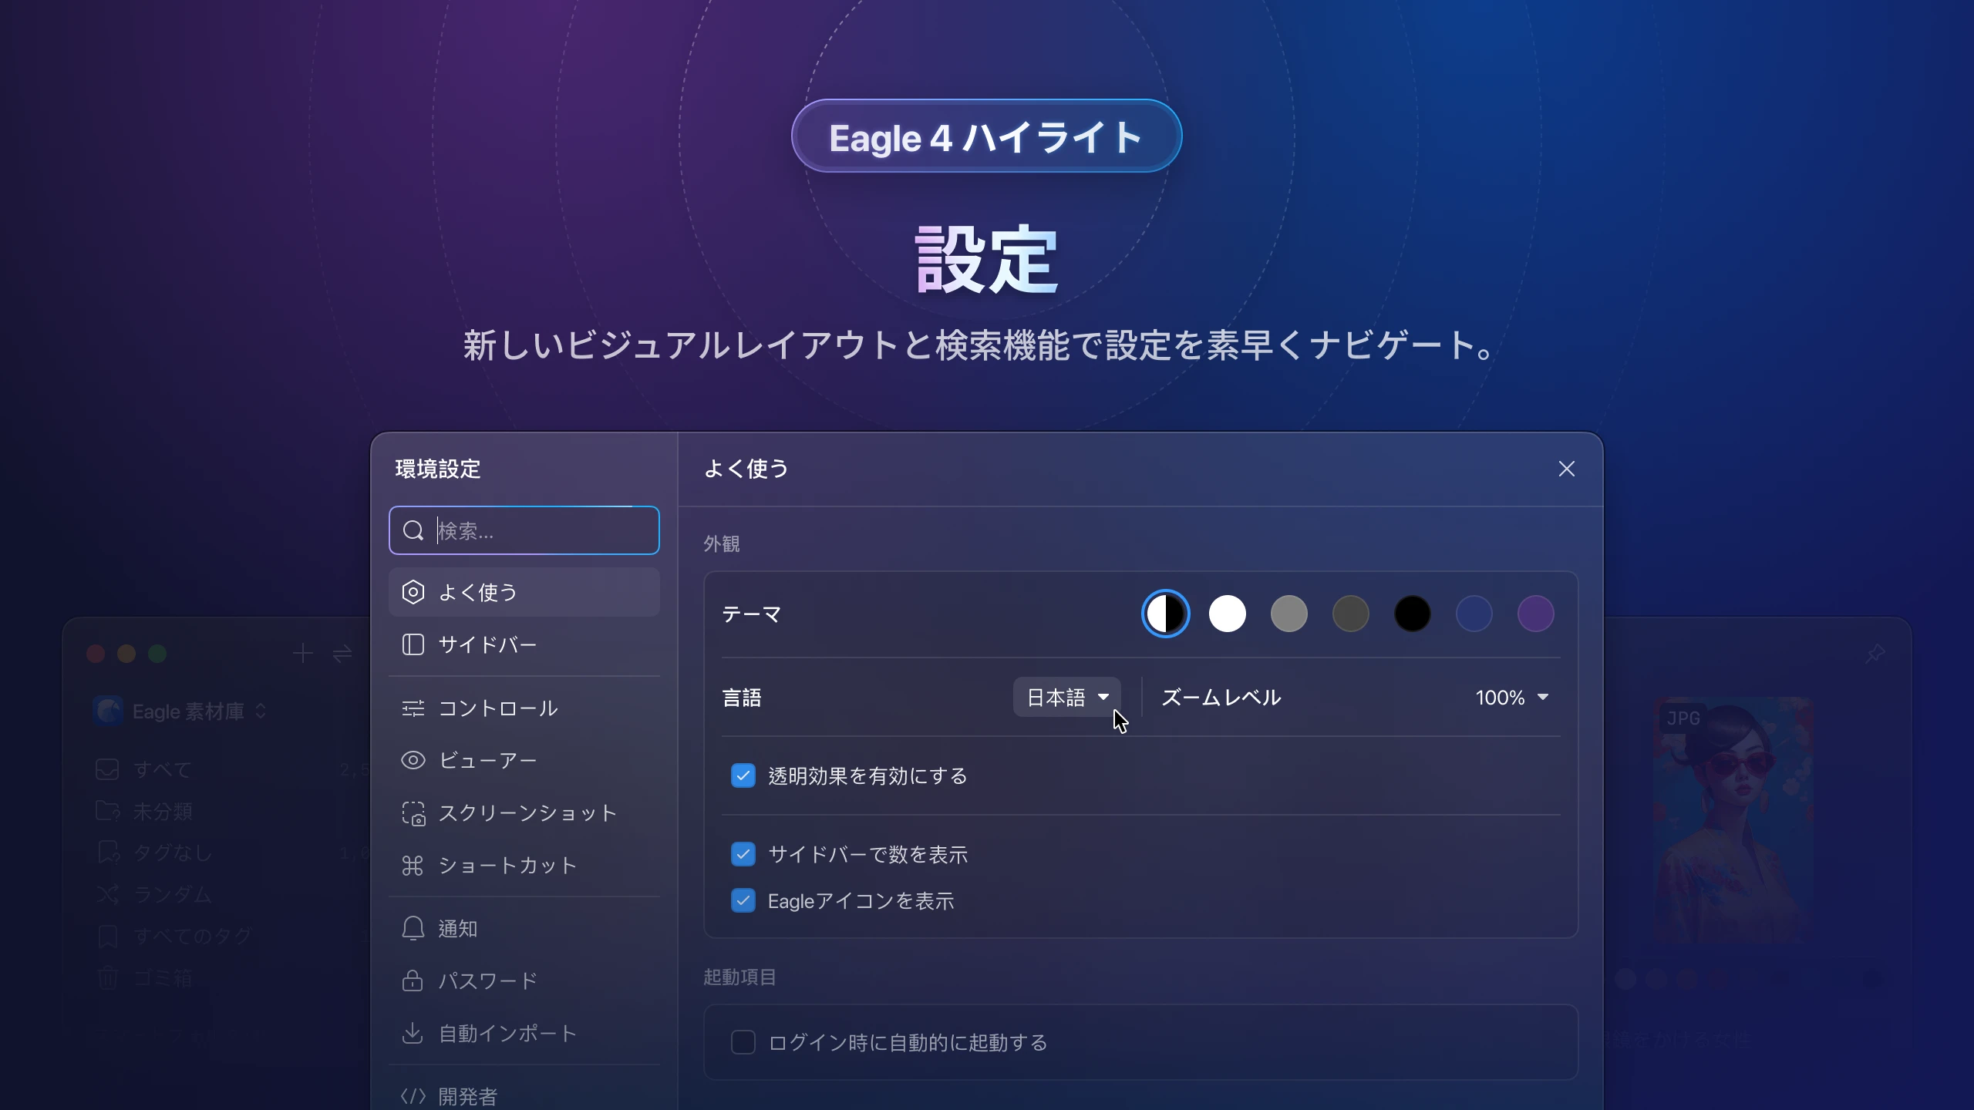Expand Eagle 素材庫 library switcher
This screenshot has height=1110, width=1974.
click(188, 711)
